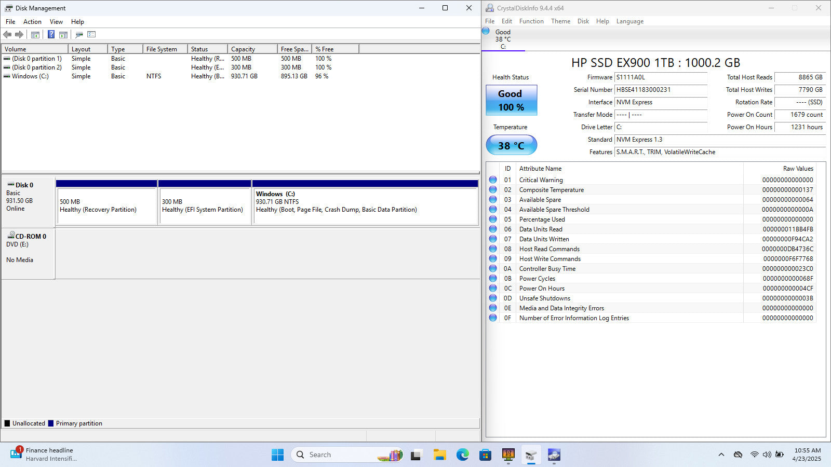Viewport: 831px width, 467px height.
Task: Click the Power On Hours value 1231 hours
Action: point(800,127)
